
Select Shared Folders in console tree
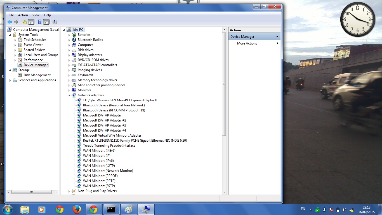click(34, 50)
